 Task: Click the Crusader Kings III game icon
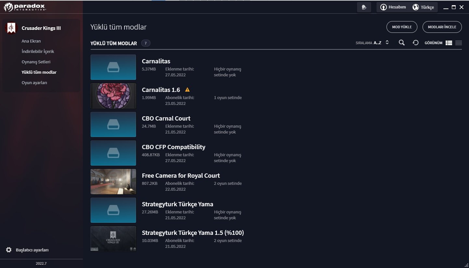click(11, 28)
